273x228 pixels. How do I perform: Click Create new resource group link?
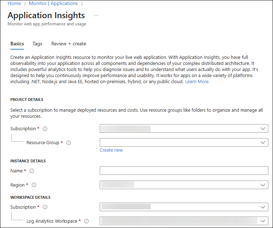coord(111,150)
